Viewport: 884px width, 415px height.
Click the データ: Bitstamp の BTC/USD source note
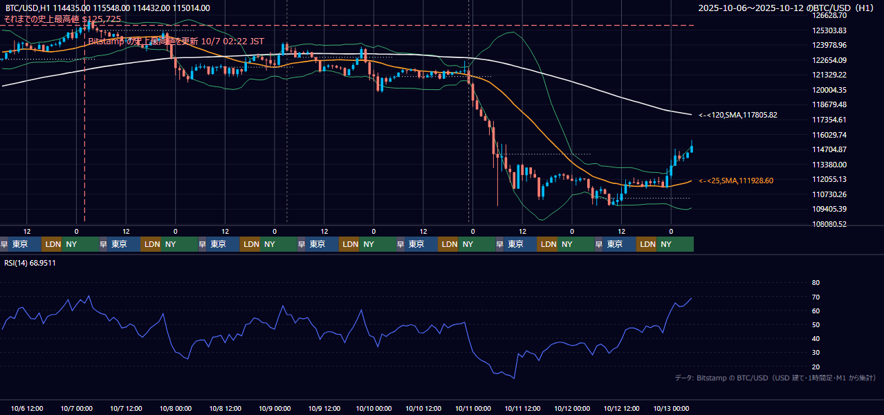click(775, 378)
